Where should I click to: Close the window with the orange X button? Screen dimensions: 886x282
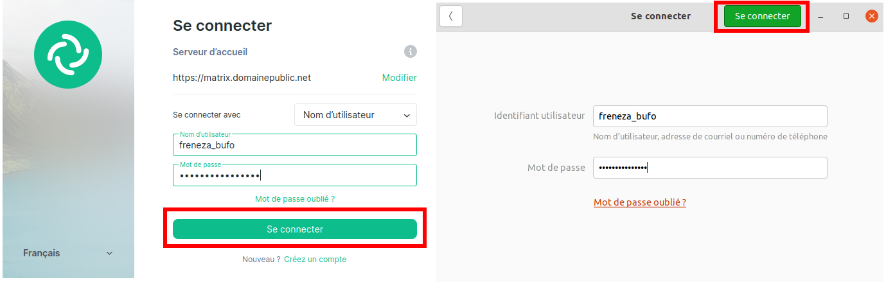pyautogui.click(x=871, y=16)
